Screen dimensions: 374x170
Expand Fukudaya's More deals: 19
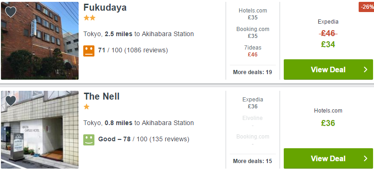tap(253, 72)
